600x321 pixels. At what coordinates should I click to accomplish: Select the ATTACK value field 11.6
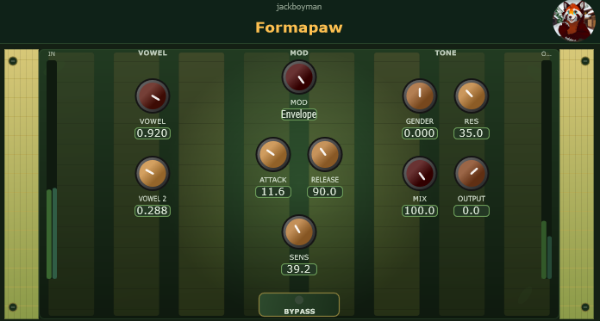coord(272,192)
